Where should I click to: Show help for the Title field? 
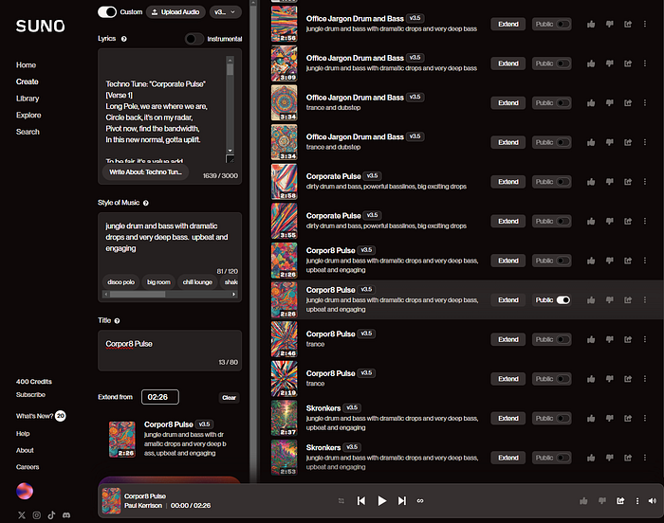pyautogui.click(x=118, y=321)
